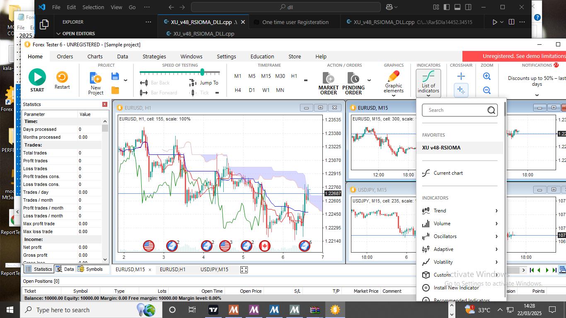Save the project using the floppy disk icon
This screenshot has height=318, width=566.
click(x=115, y=76)
